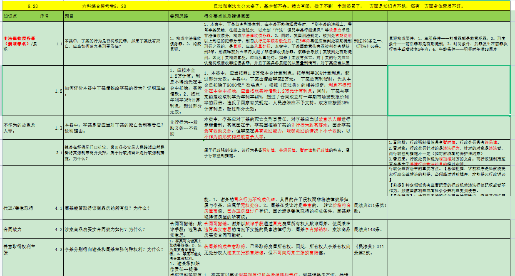
Task: Select the cell "《民法典》311条第2款"
Action: coord(370,249)
